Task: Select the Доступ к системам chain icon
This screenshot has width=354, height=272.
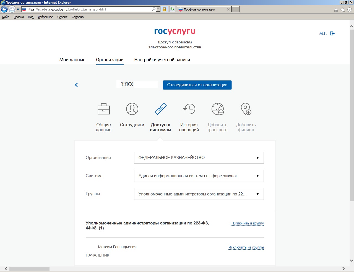Action: [x=160, y=109]
